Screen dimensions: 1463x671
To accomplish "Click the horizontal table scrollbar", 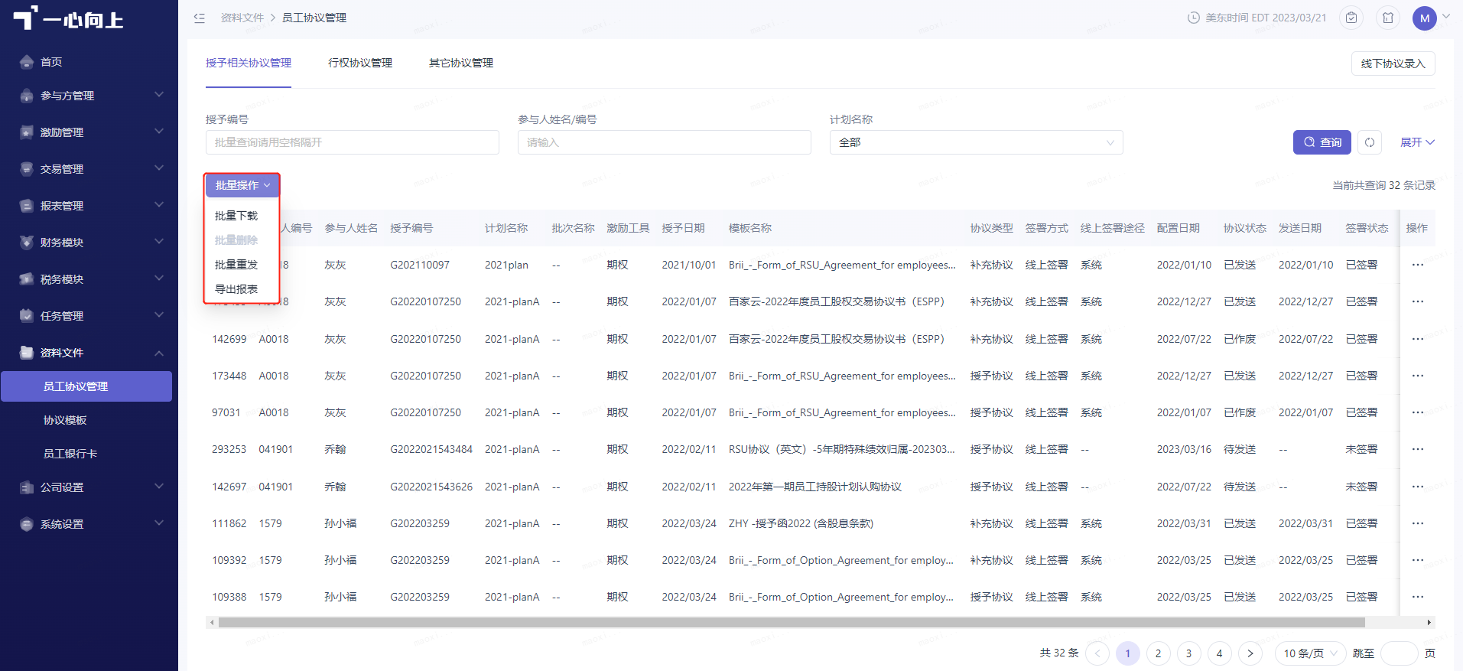I will pyautogui.click(x=792, y=623).
